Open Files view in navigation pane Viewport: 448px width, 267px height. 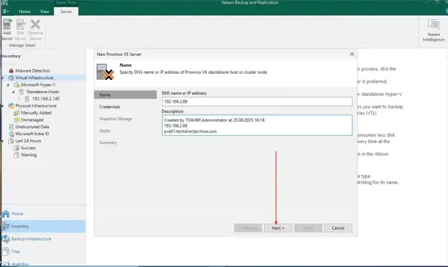click(15, 252)
